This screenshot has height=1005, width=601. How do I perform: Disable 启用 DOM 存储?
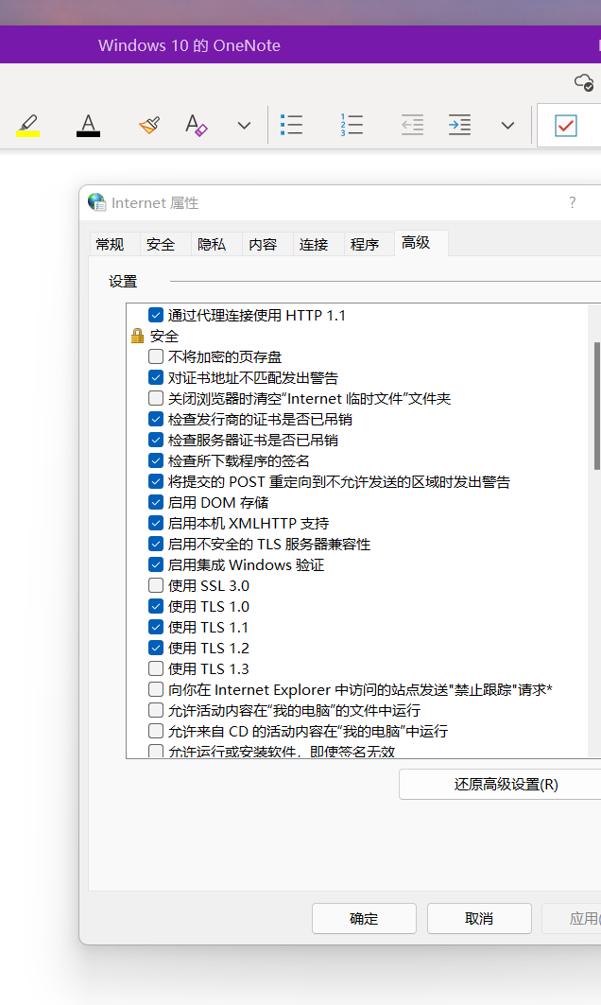coord(156,503)
